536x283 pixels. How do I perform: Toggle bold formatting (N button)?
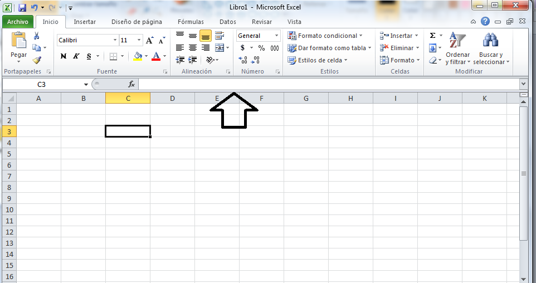pos(64,56)
